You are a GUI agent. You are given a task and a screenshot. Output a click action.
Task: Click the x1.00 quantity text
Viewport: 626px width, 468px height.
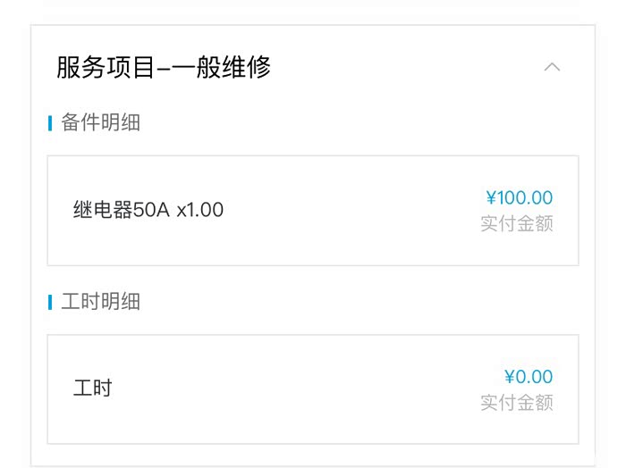click(x=199, y=211)
